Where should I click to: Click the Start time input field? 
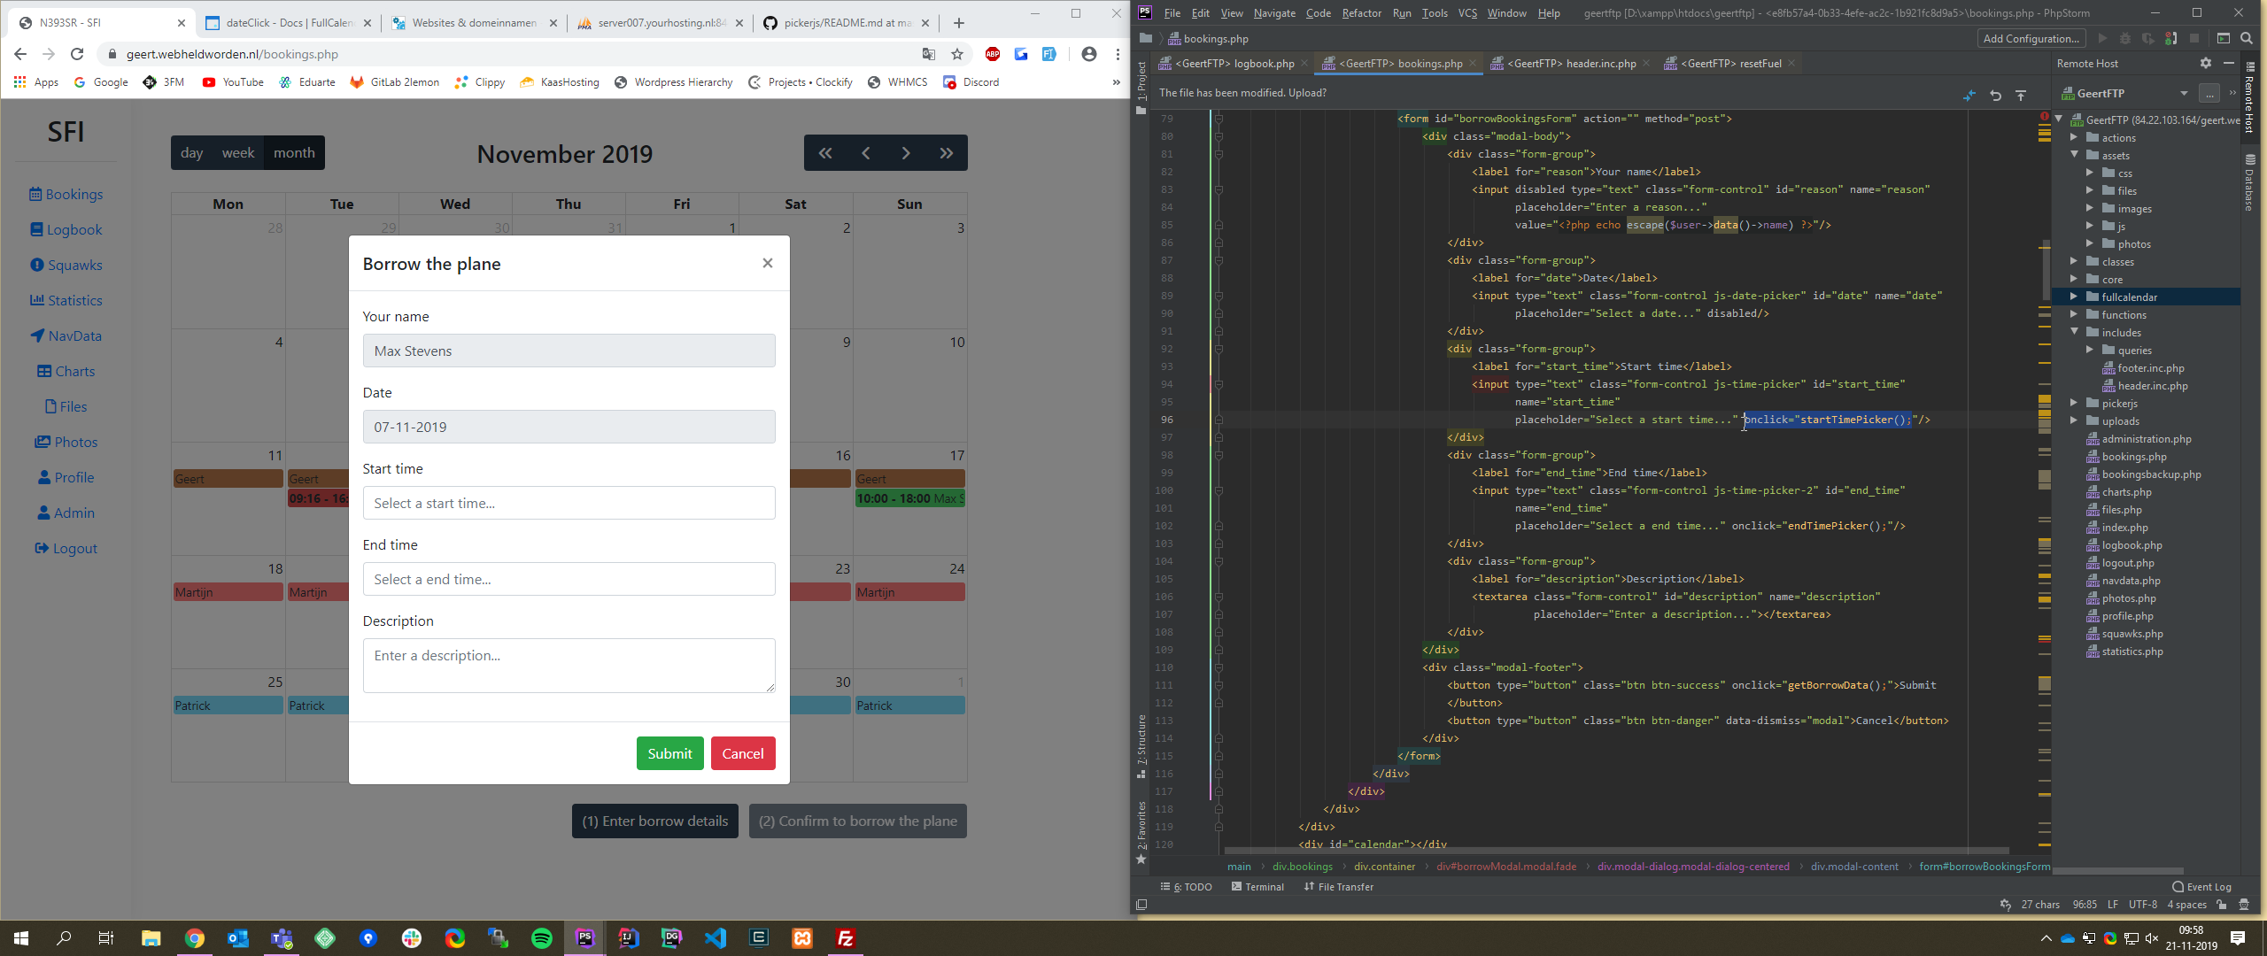click(569, 503)
